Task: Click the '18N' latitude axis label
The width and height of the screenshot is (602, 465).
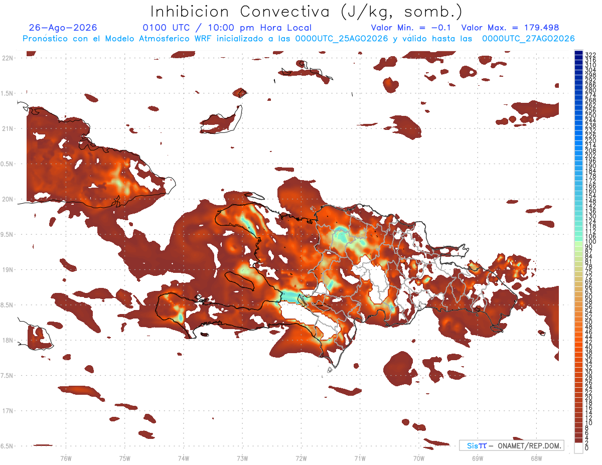Action: point(8,340)
